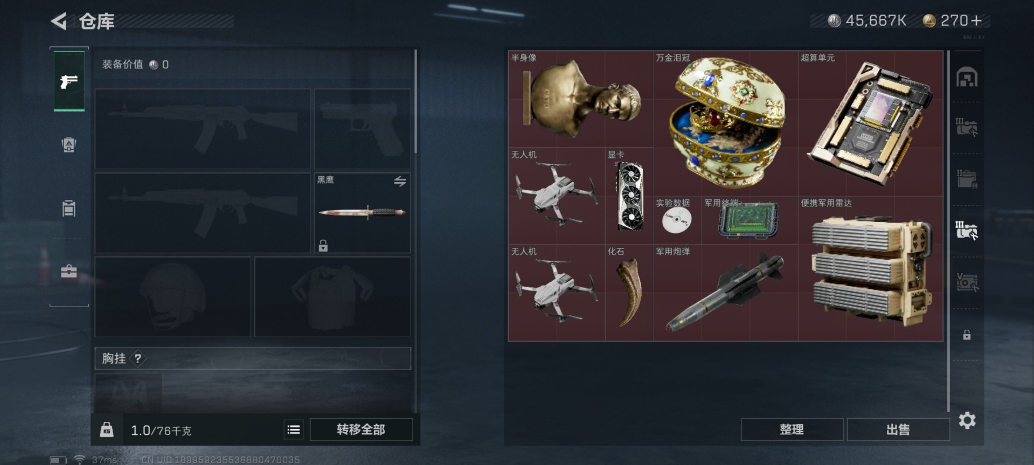Select the pistol weapons tab in sidebar
The width and height of the screenshot is (1034, 465).
pos(69,81)
